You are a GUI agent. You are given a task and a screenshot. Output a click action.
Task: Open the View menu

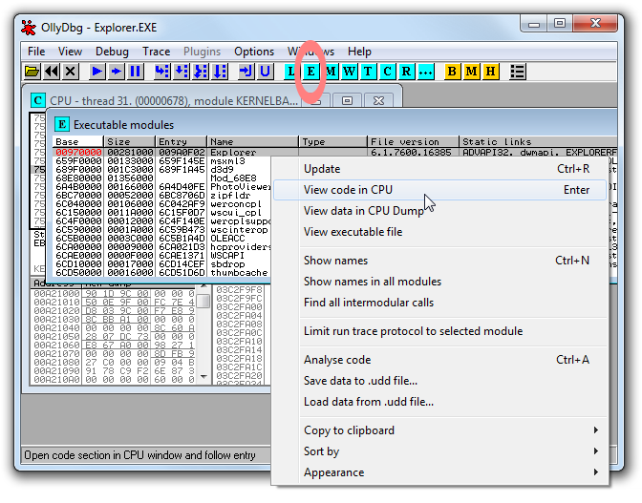pos(70,52)
